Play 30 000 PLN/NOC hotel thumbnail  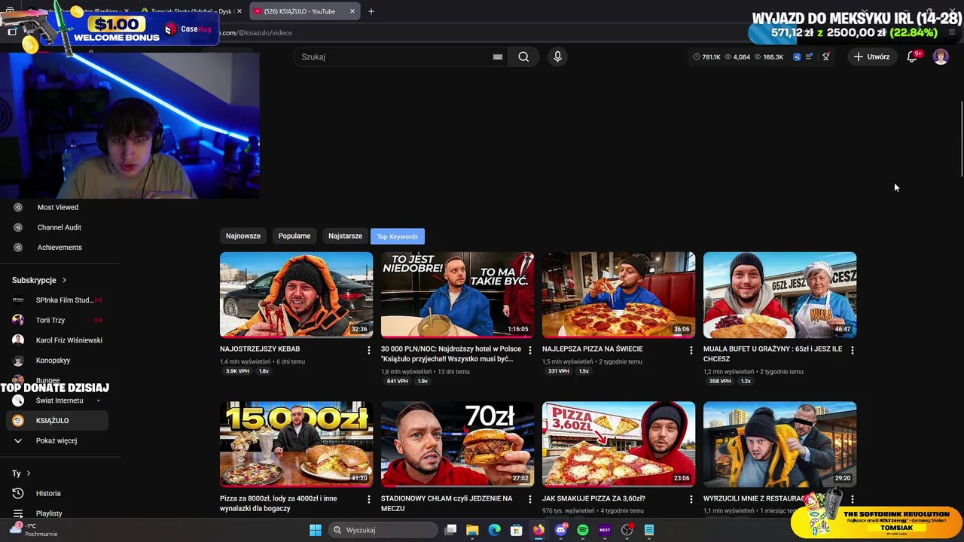(x=457, y=294)
